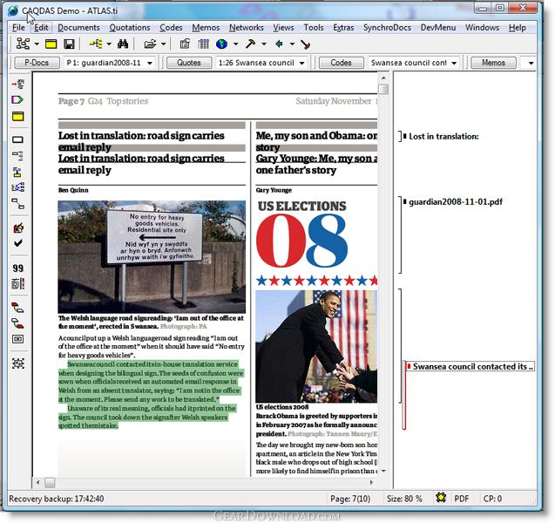555x523 pixels.
Task: Click the node network icon in left sidebar
Action: pyautogui.click(x=18, y=187)
